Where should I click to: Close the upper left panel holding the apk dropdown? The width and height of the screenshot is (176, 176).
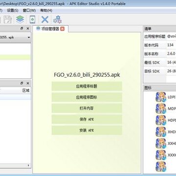tap(28, 28)
